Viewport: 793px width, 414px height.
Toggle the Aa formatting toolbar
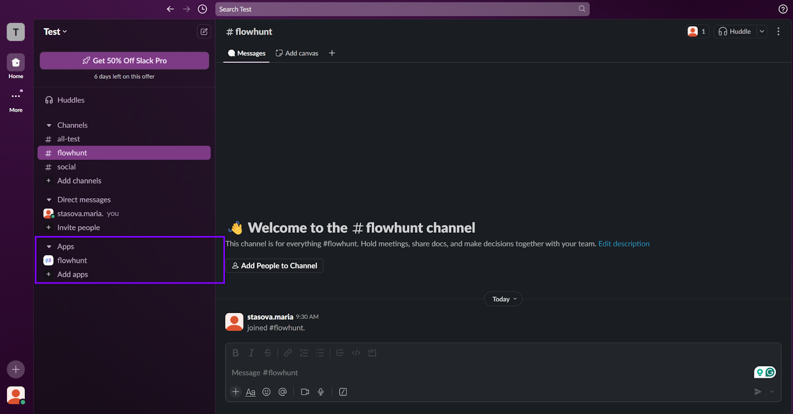[x=251, y=392]
